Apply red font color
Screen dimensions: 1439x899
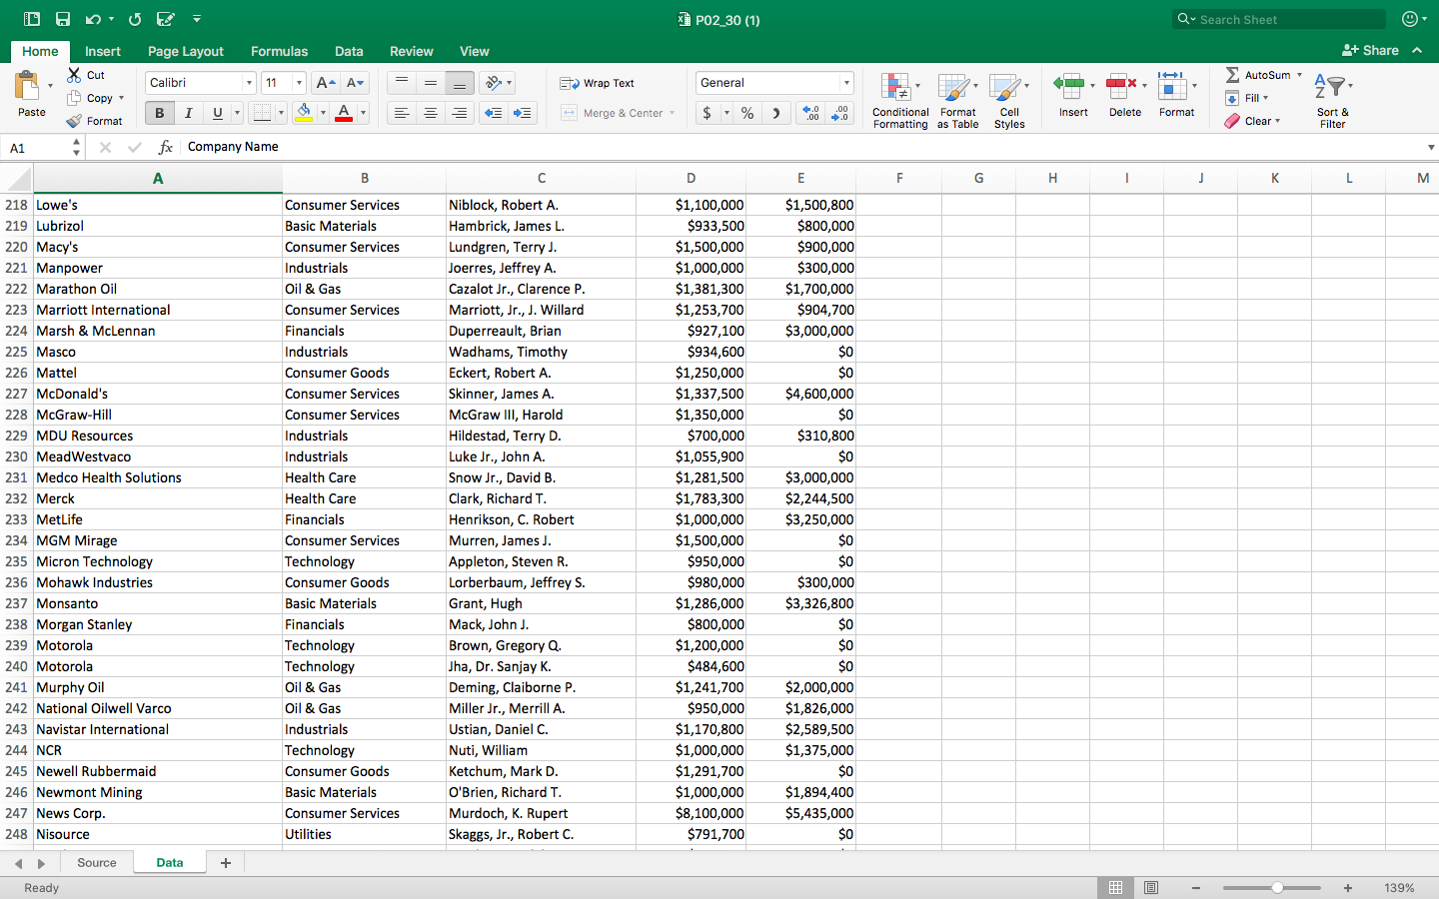pyautogui.click(x=344, y=113)
